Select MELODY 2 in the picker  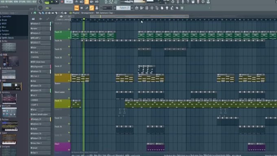40,38
